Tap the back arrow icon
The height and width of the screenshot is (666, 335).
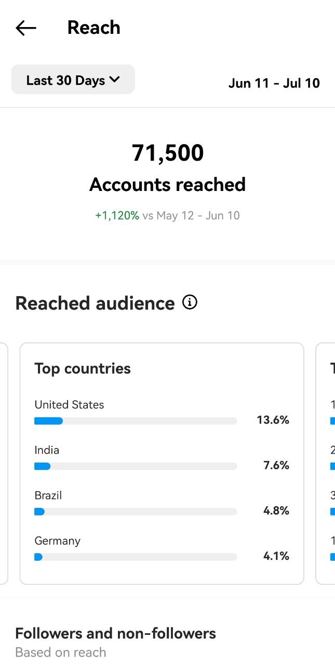click(x=26, y=28)
